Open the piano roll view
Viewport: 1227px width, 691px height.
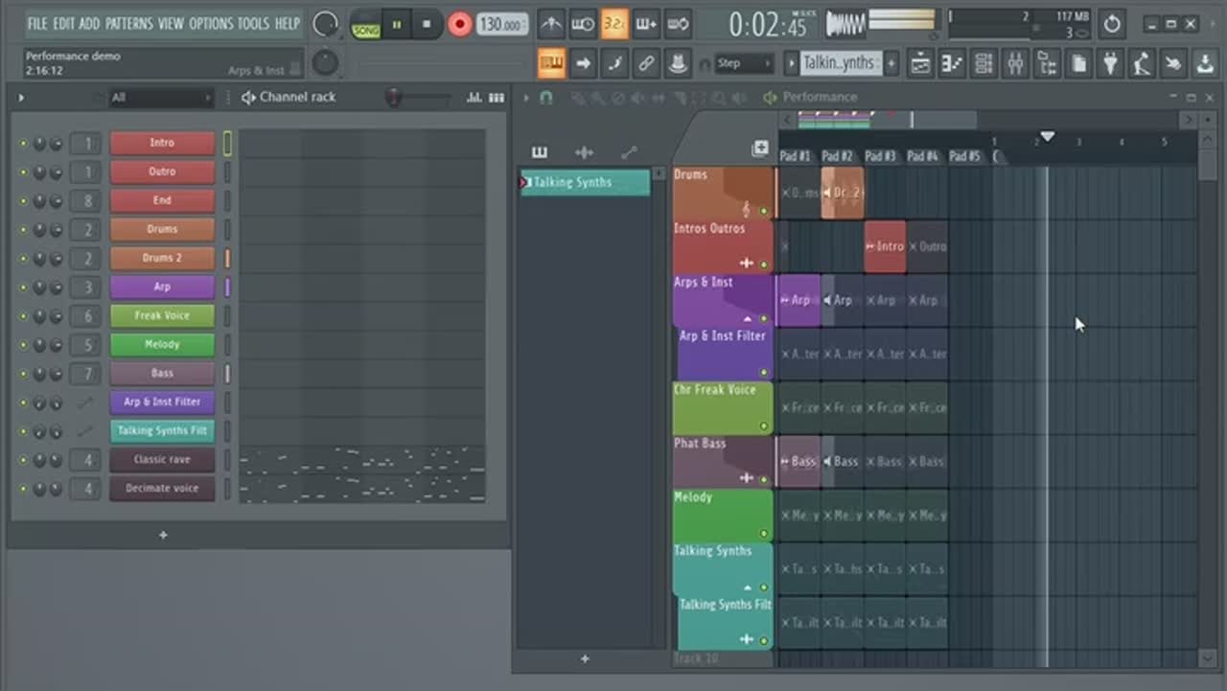pyautogui.click(x=951, y=64)
